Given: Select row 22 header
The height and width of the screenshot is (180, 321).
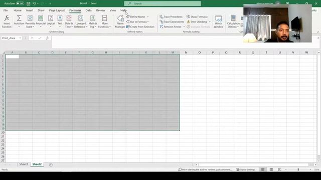Looking at the screenshot, I should point(3,140).
